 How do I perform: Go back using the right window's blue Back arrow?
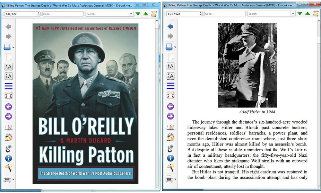coord(170,26)
